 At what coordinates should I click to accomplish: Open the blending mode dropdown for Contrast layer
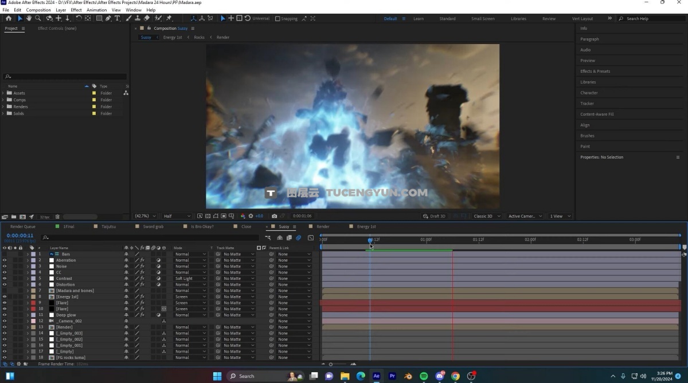click(190, 279)
